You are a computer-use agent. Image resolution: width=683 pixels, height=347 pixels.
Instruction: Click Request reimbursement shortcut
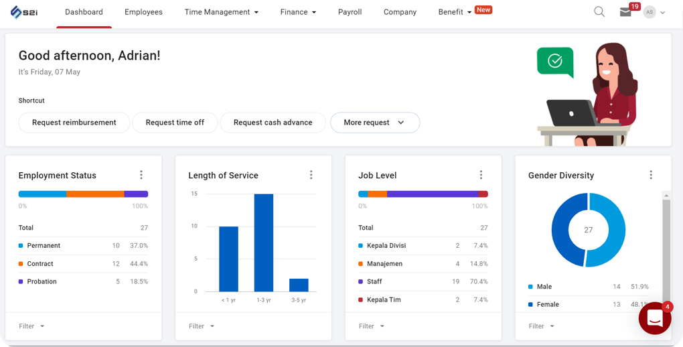pos(74,123)
